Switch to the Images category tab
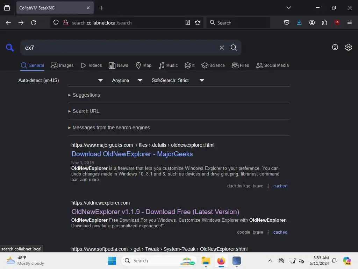 coord(62,65)
